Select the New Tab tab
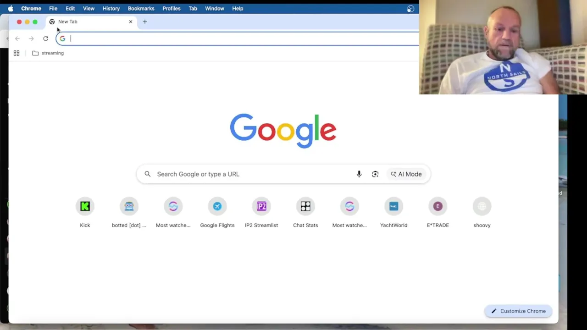 [91, 22]
